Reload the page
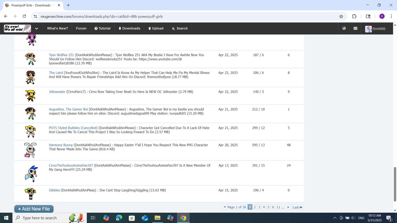This screenshot has width=397, height=223. pyautogui.click(x=24, y=16)
